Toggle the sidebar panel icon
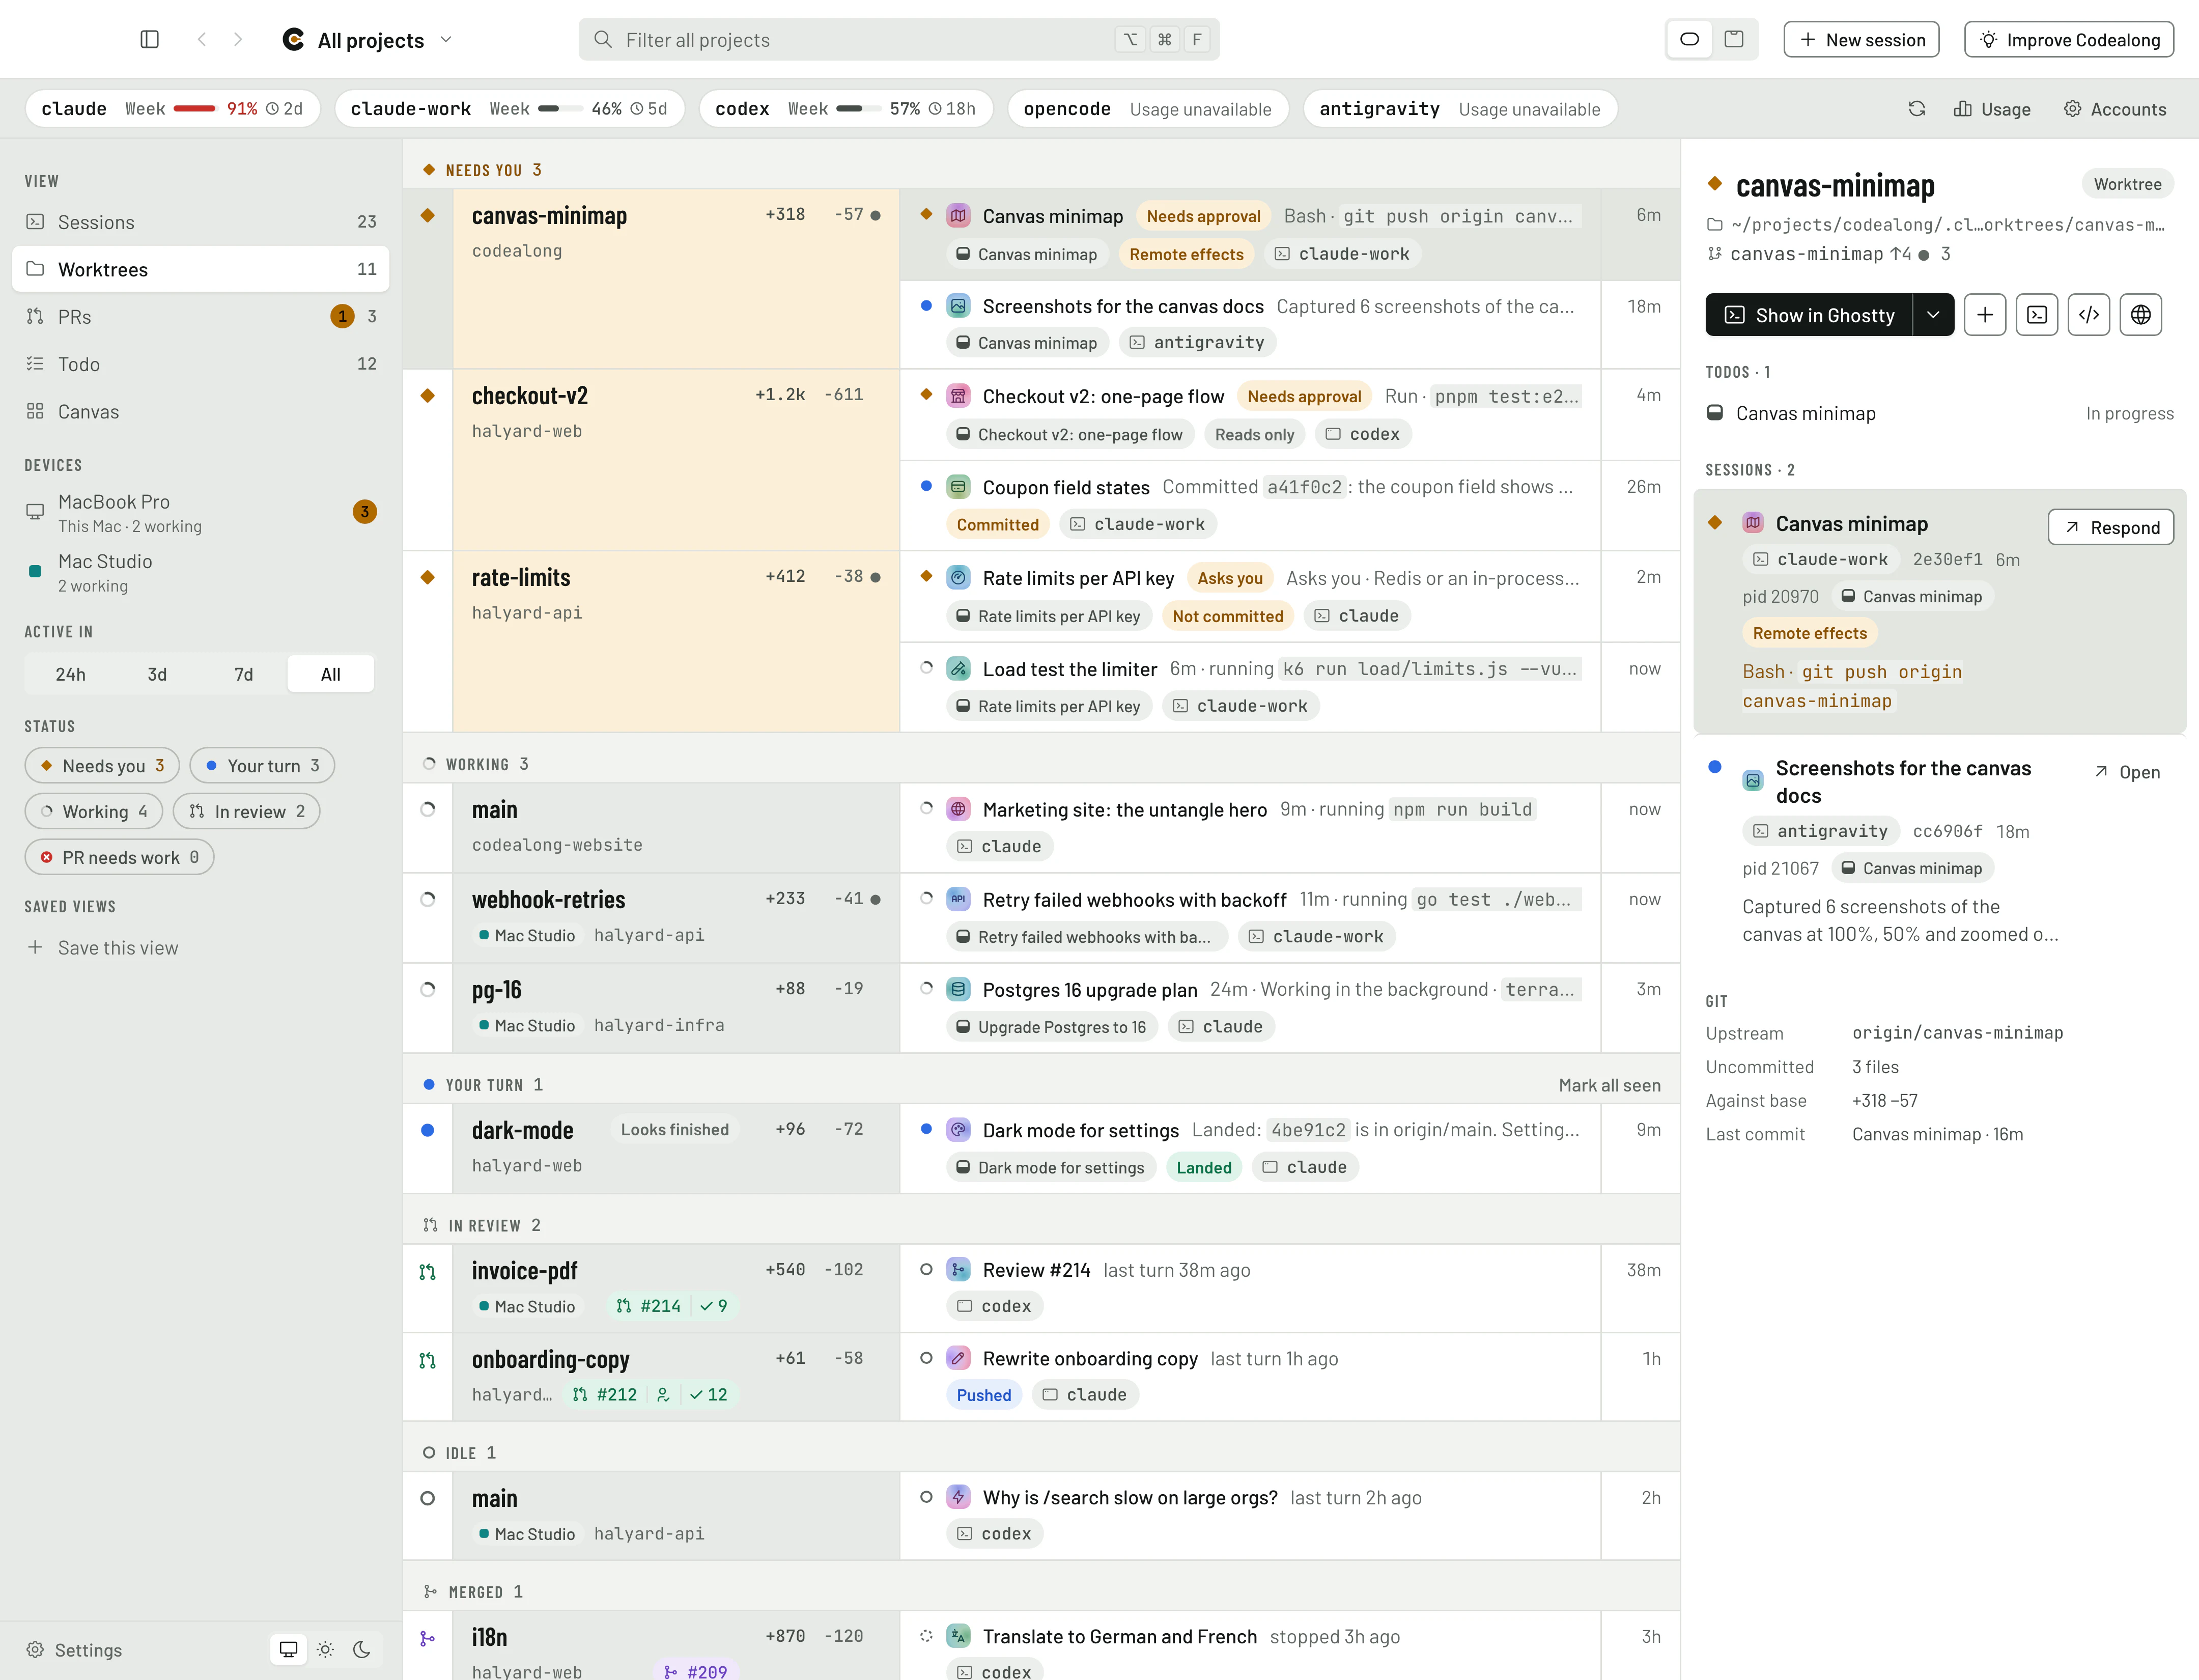Viewport: 2199px width, 1680px height. pyautogui.click(x=150, y=39)
